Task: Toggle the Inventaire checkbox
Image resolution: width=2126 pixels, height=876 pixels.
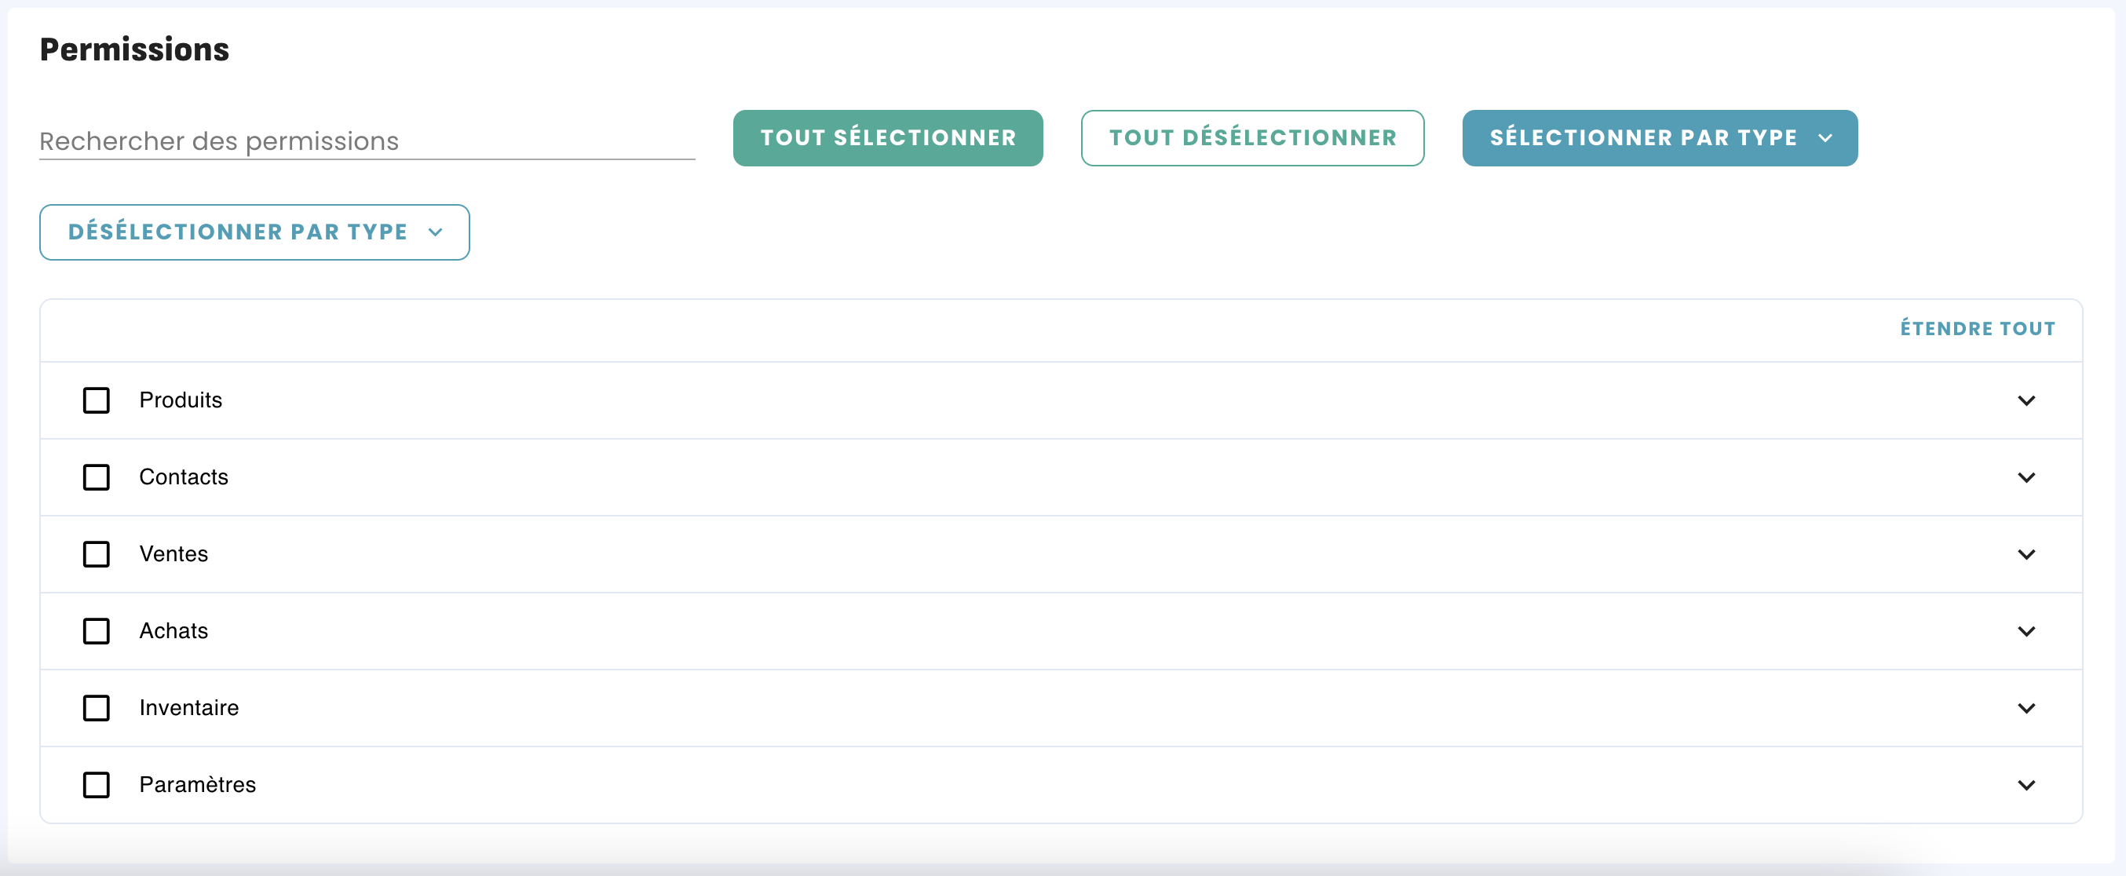Action: tap(97, 708)
